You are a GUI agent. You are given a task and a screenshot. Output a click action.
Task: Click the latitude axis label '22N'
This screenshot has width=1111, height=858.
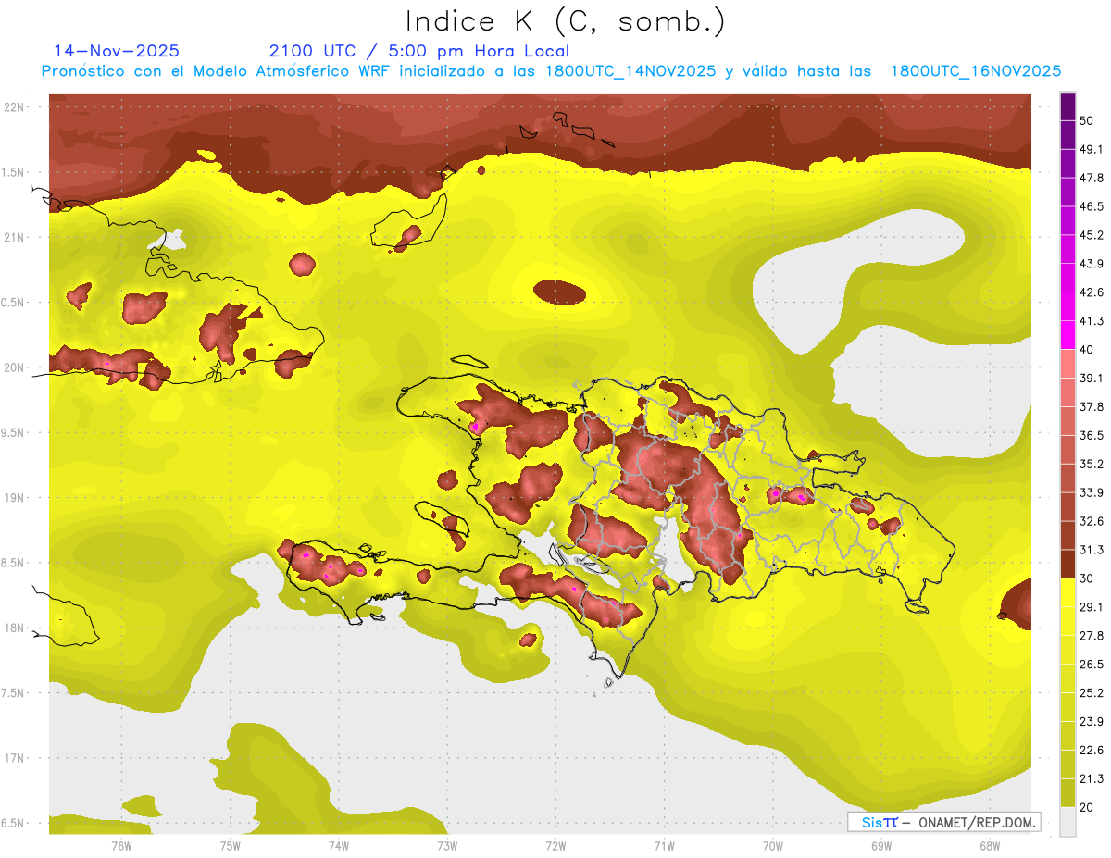(16, 107)
